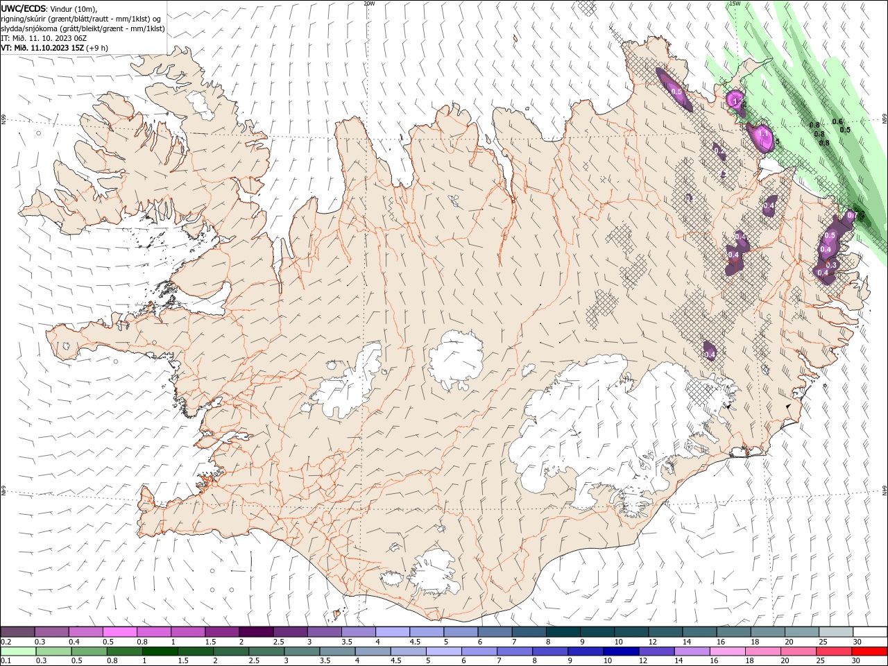
Task: Click the light pink 16 swatch in lower legend
Action: pyautogui.click(x=728, y=651)
